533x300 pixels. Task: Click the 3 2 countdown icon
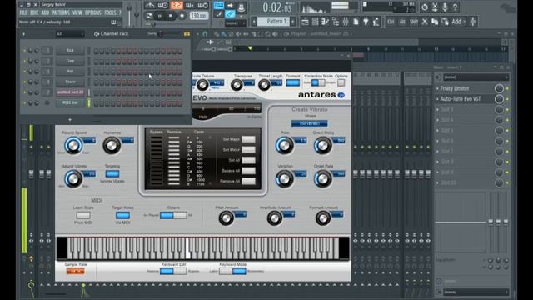click(x=177, y=5)
